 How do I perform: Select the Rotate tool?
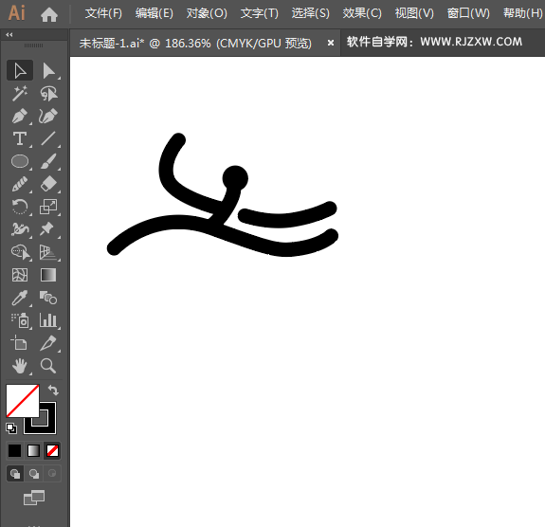coord(20,207)
